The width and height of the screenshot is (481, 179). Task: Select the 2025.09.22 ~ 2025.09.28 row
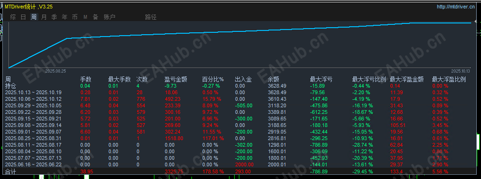[240, 112]
